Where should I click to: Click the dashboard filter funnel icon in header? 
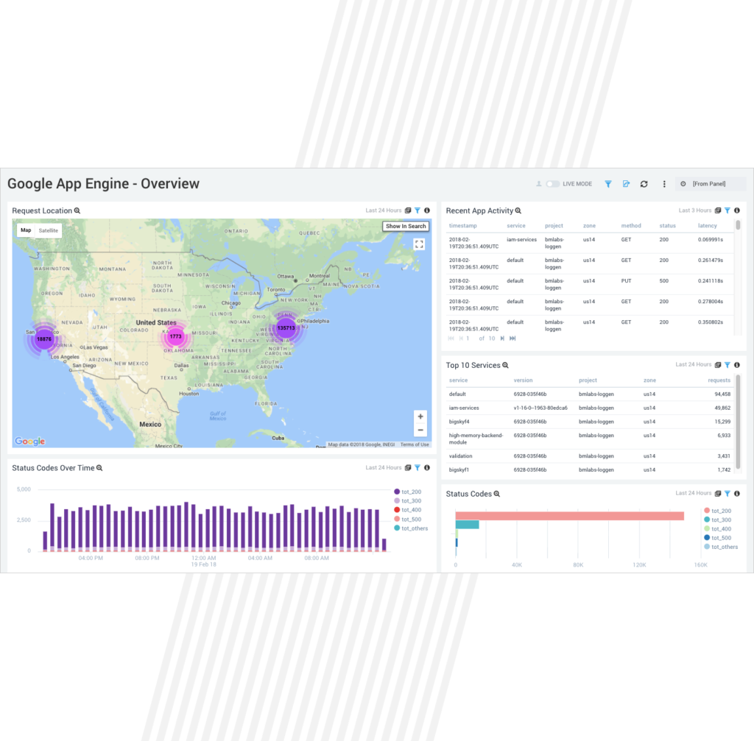[x=608, y=184]
